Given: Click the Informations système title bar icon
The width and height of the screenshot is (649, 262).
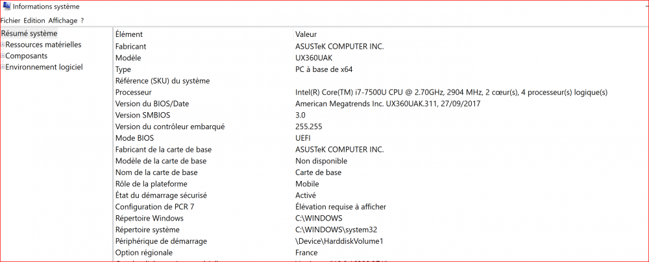Looking at the screenshot, I should click(6, 6).
